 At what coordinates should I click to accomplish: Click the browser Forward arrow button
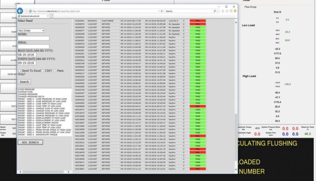point(26,11)
